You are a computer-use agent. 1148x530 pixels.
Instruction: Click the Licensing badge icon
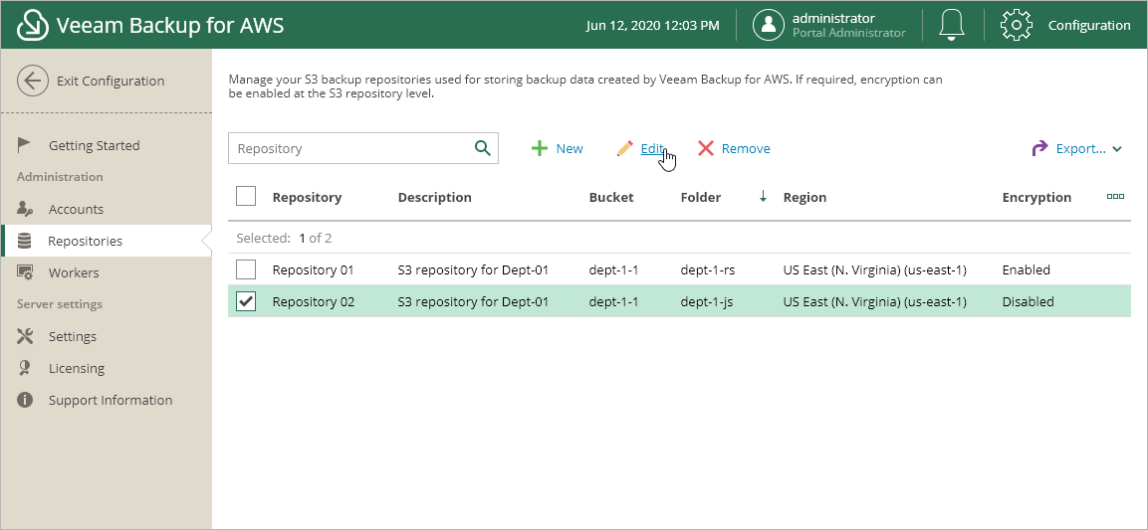click(24, 368)
